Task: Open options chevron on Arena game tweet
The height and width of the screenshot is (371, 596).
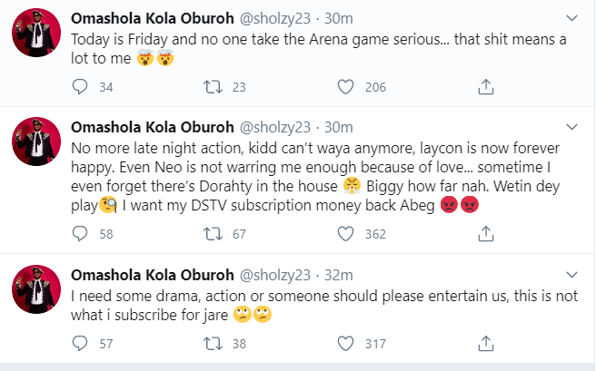Action: 571,17
